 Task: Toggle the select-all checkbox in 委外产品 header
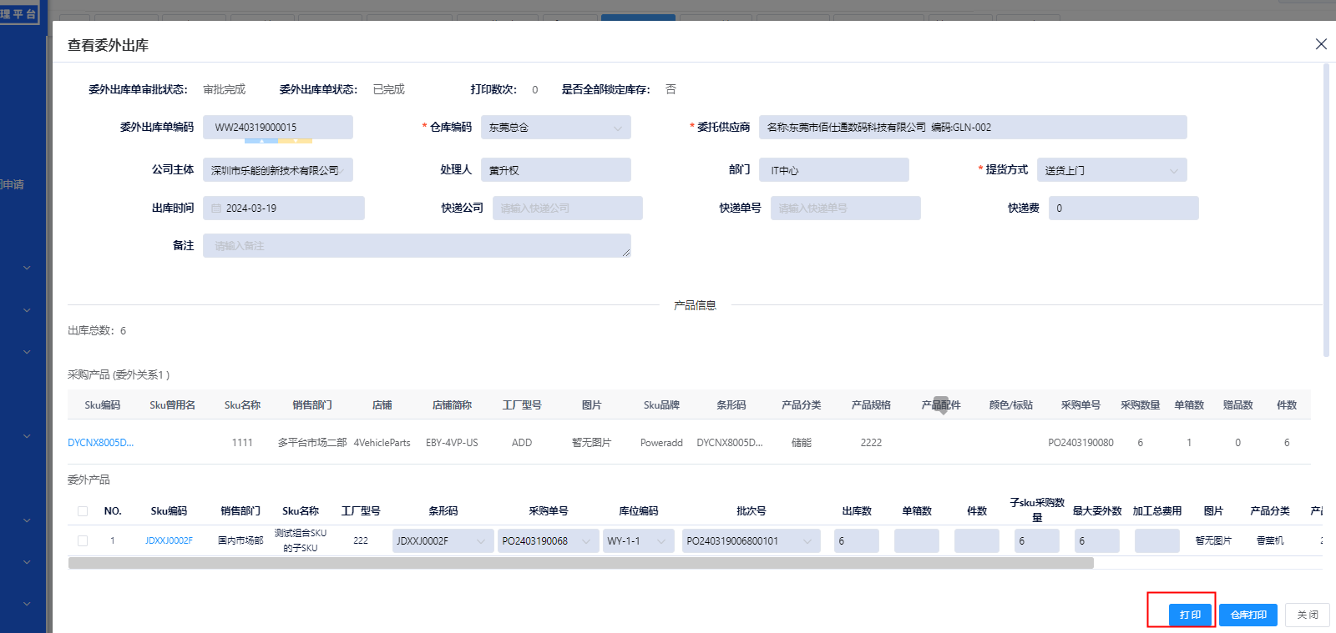click(x=83, y=511)
